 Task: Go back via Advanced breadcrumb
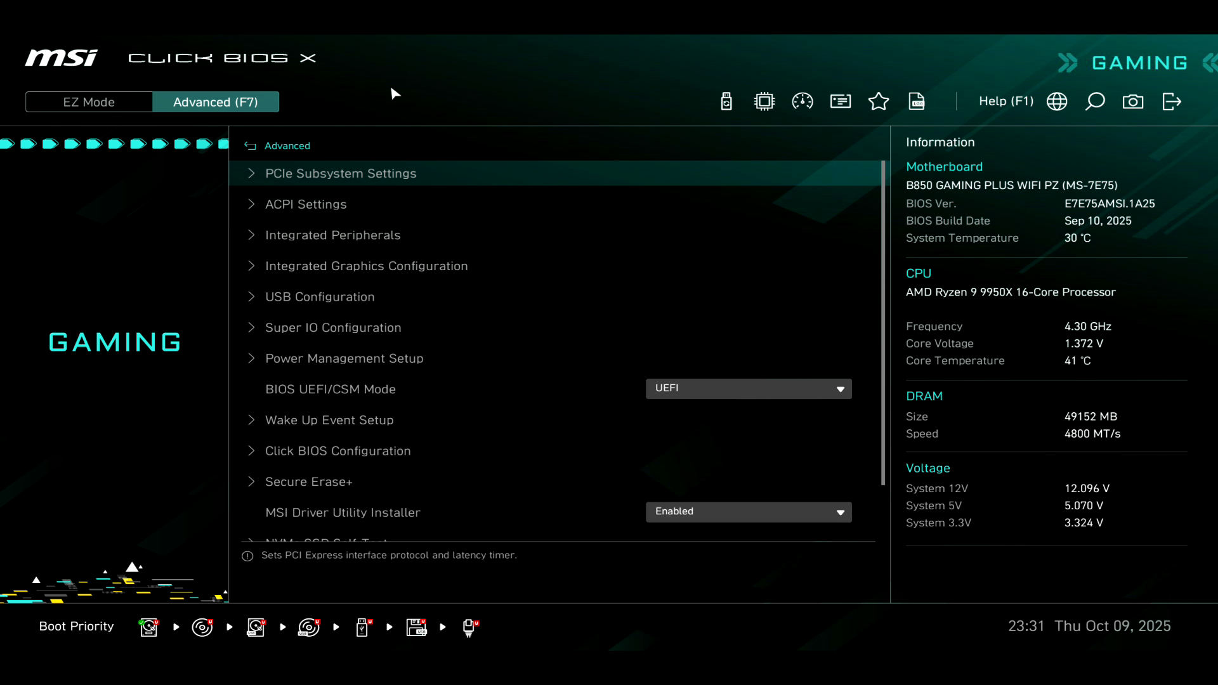287,146
